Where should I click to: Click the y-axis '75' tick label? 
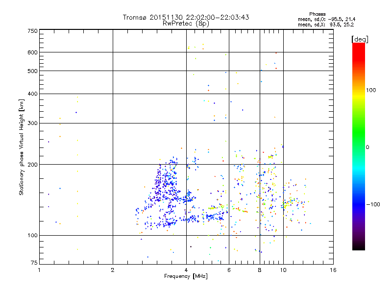pyautogui.click(x=34, y=263)
